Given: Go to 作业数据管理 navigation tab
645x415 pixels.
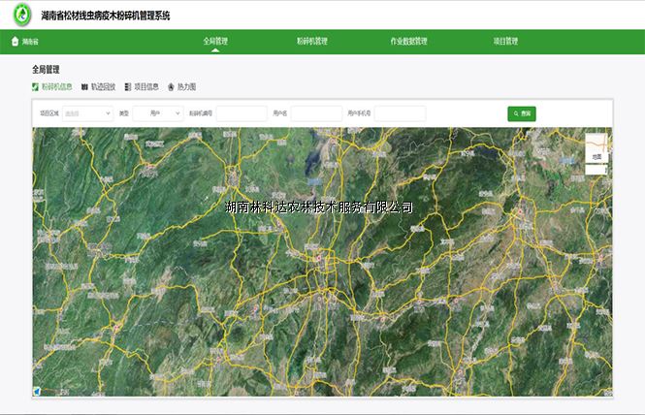Looking at the screenshot, I should pyautogui.click(x=408, y=42).
